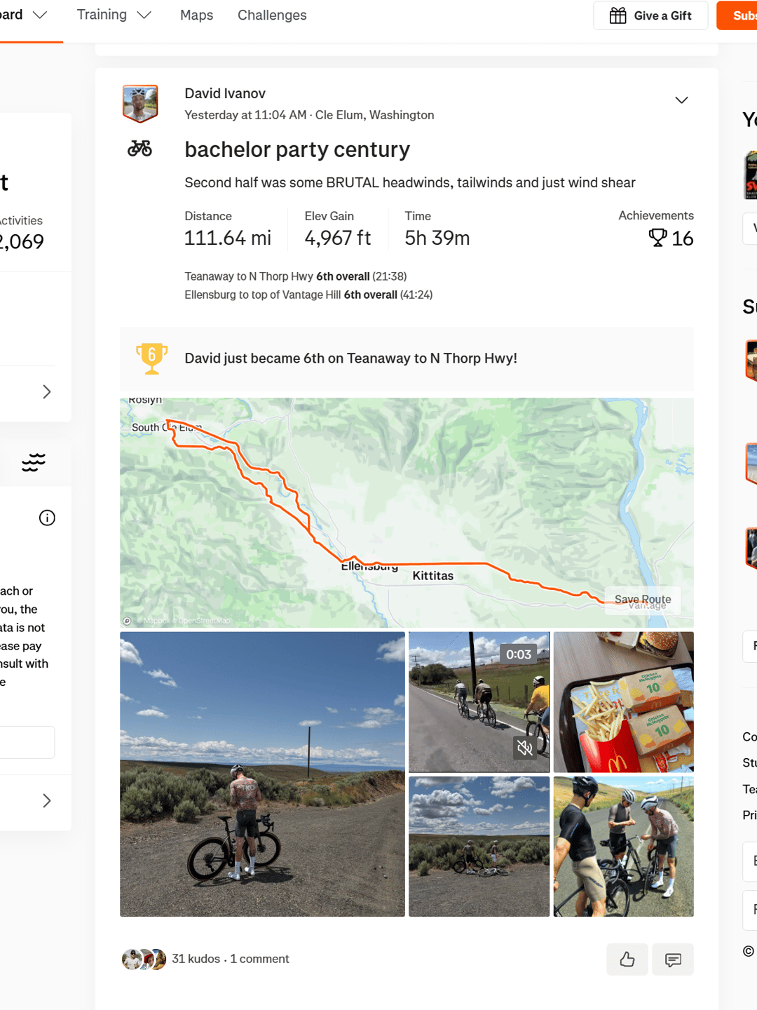Viewport: 757px width, 1010px height.
Task: Click the Save Route button on map
Action: 643,600
